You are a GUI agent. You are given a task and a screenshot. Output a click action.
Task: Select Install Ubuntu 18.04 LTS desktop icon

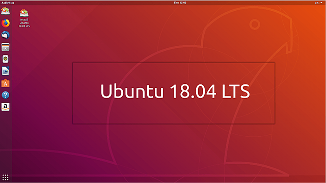coord(24,18)
